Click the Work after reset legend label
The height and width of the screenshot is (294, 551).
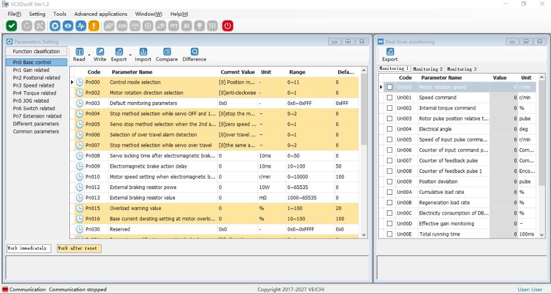(79, 248)
